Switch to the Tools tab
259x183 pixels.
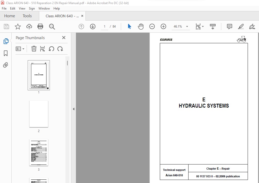[27, 16]
